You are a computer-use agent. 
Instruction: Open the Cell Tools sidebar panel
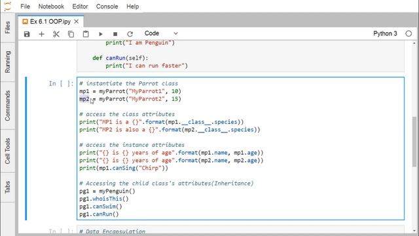point(7,151)
